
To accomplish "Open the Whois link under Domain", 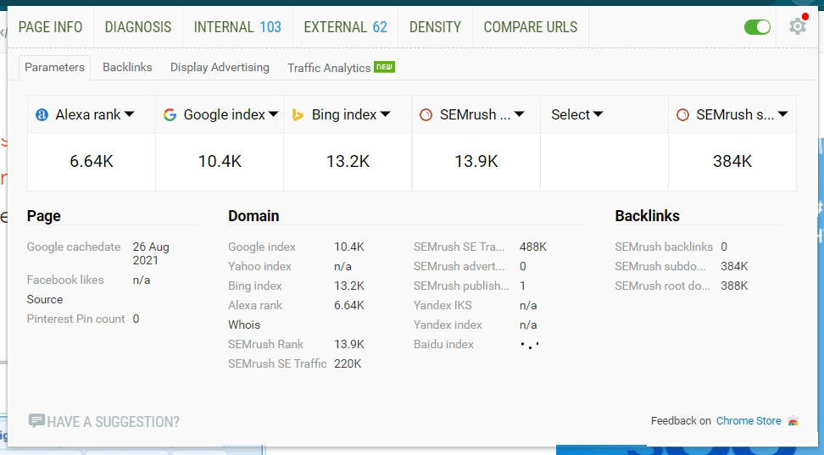I will coord(244,325).
